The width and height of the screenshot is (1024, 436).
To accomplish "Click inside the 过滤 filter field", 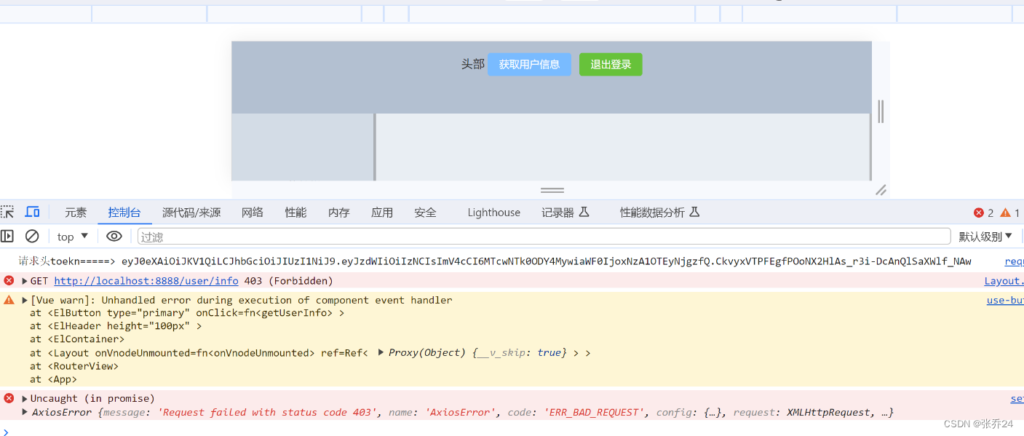I will tap(291, 236).
